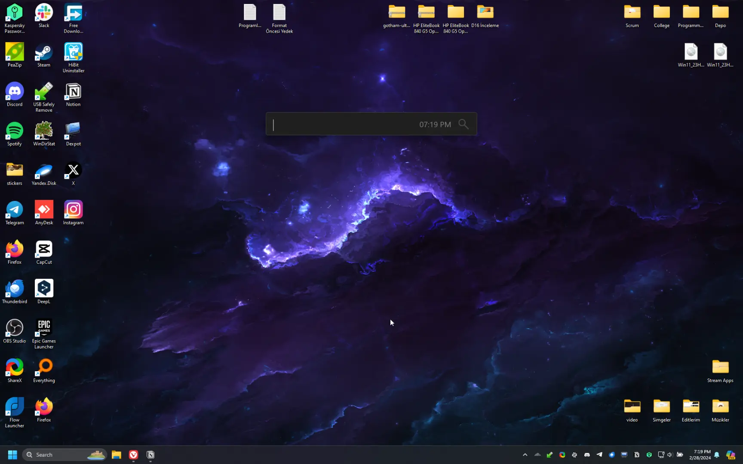
Task: Open the volume control in the tray
Action: [x=670, y=455]
